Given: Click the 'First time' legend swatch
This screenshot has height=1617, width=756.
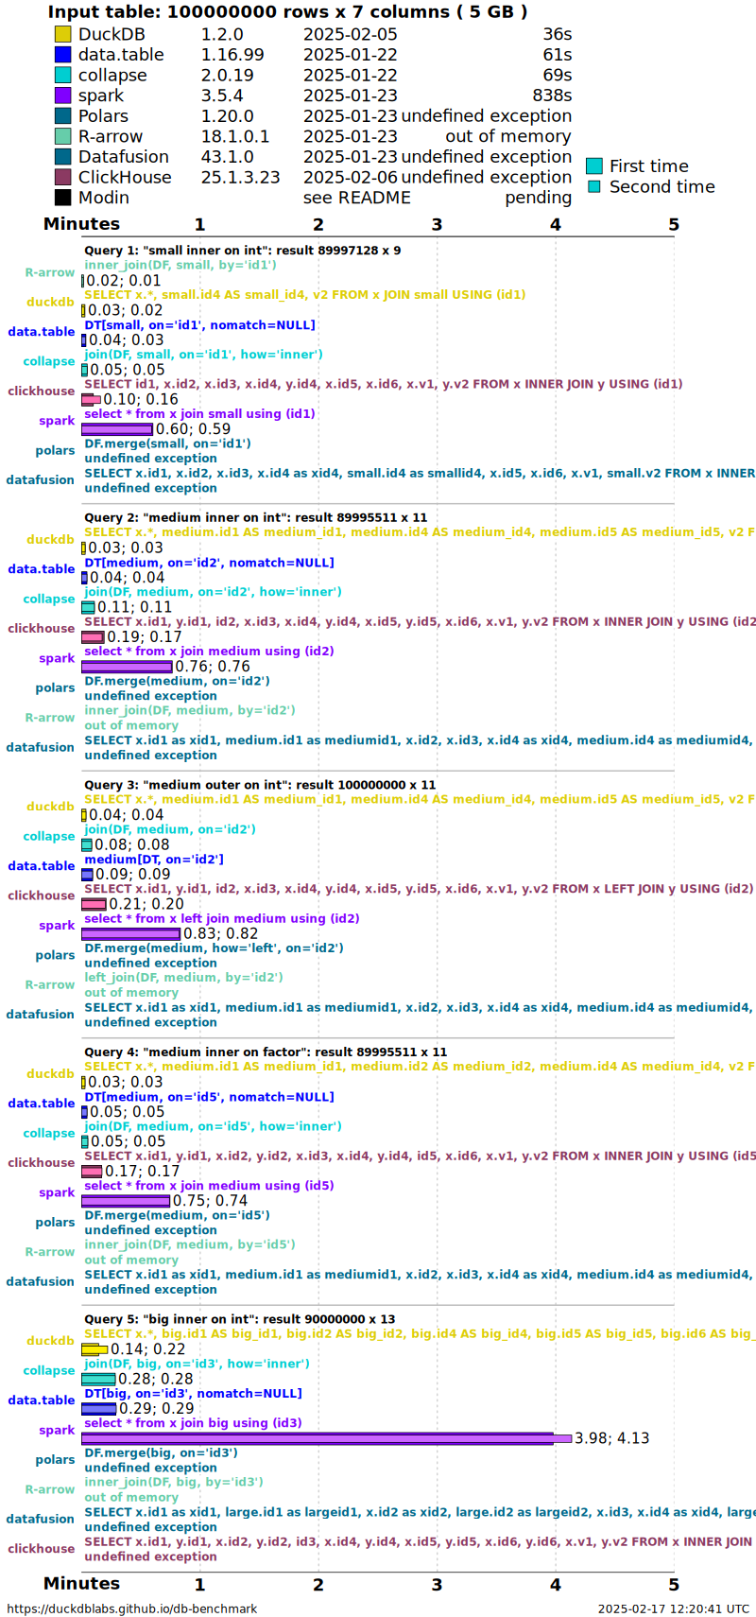Looking at the screenshot, I should click(594, 166).
